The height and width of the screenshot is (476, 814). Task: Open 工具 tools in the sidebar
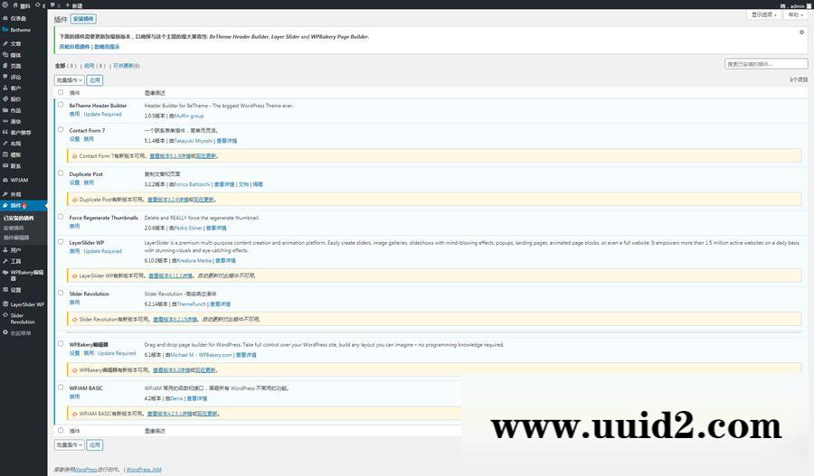[x=15, y=261]
